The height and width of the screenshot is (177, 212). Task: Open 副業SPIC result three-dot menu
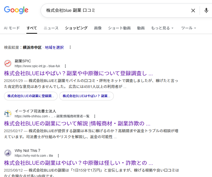coord(65,66)
